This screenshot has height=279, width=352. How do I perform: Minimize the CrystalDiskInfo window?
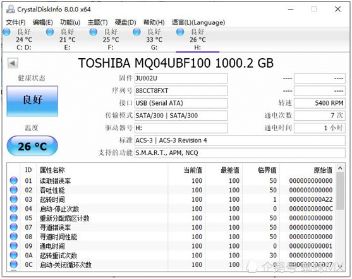pyautogui.click(x=291, y=9)
